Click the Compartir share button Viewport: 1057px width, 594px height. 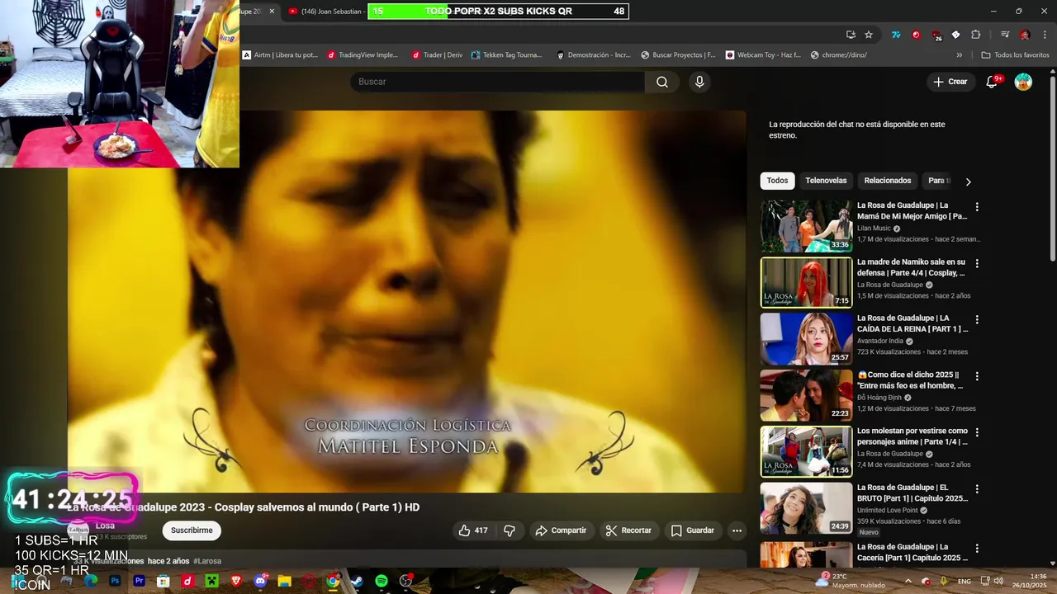tap(561, 530)
